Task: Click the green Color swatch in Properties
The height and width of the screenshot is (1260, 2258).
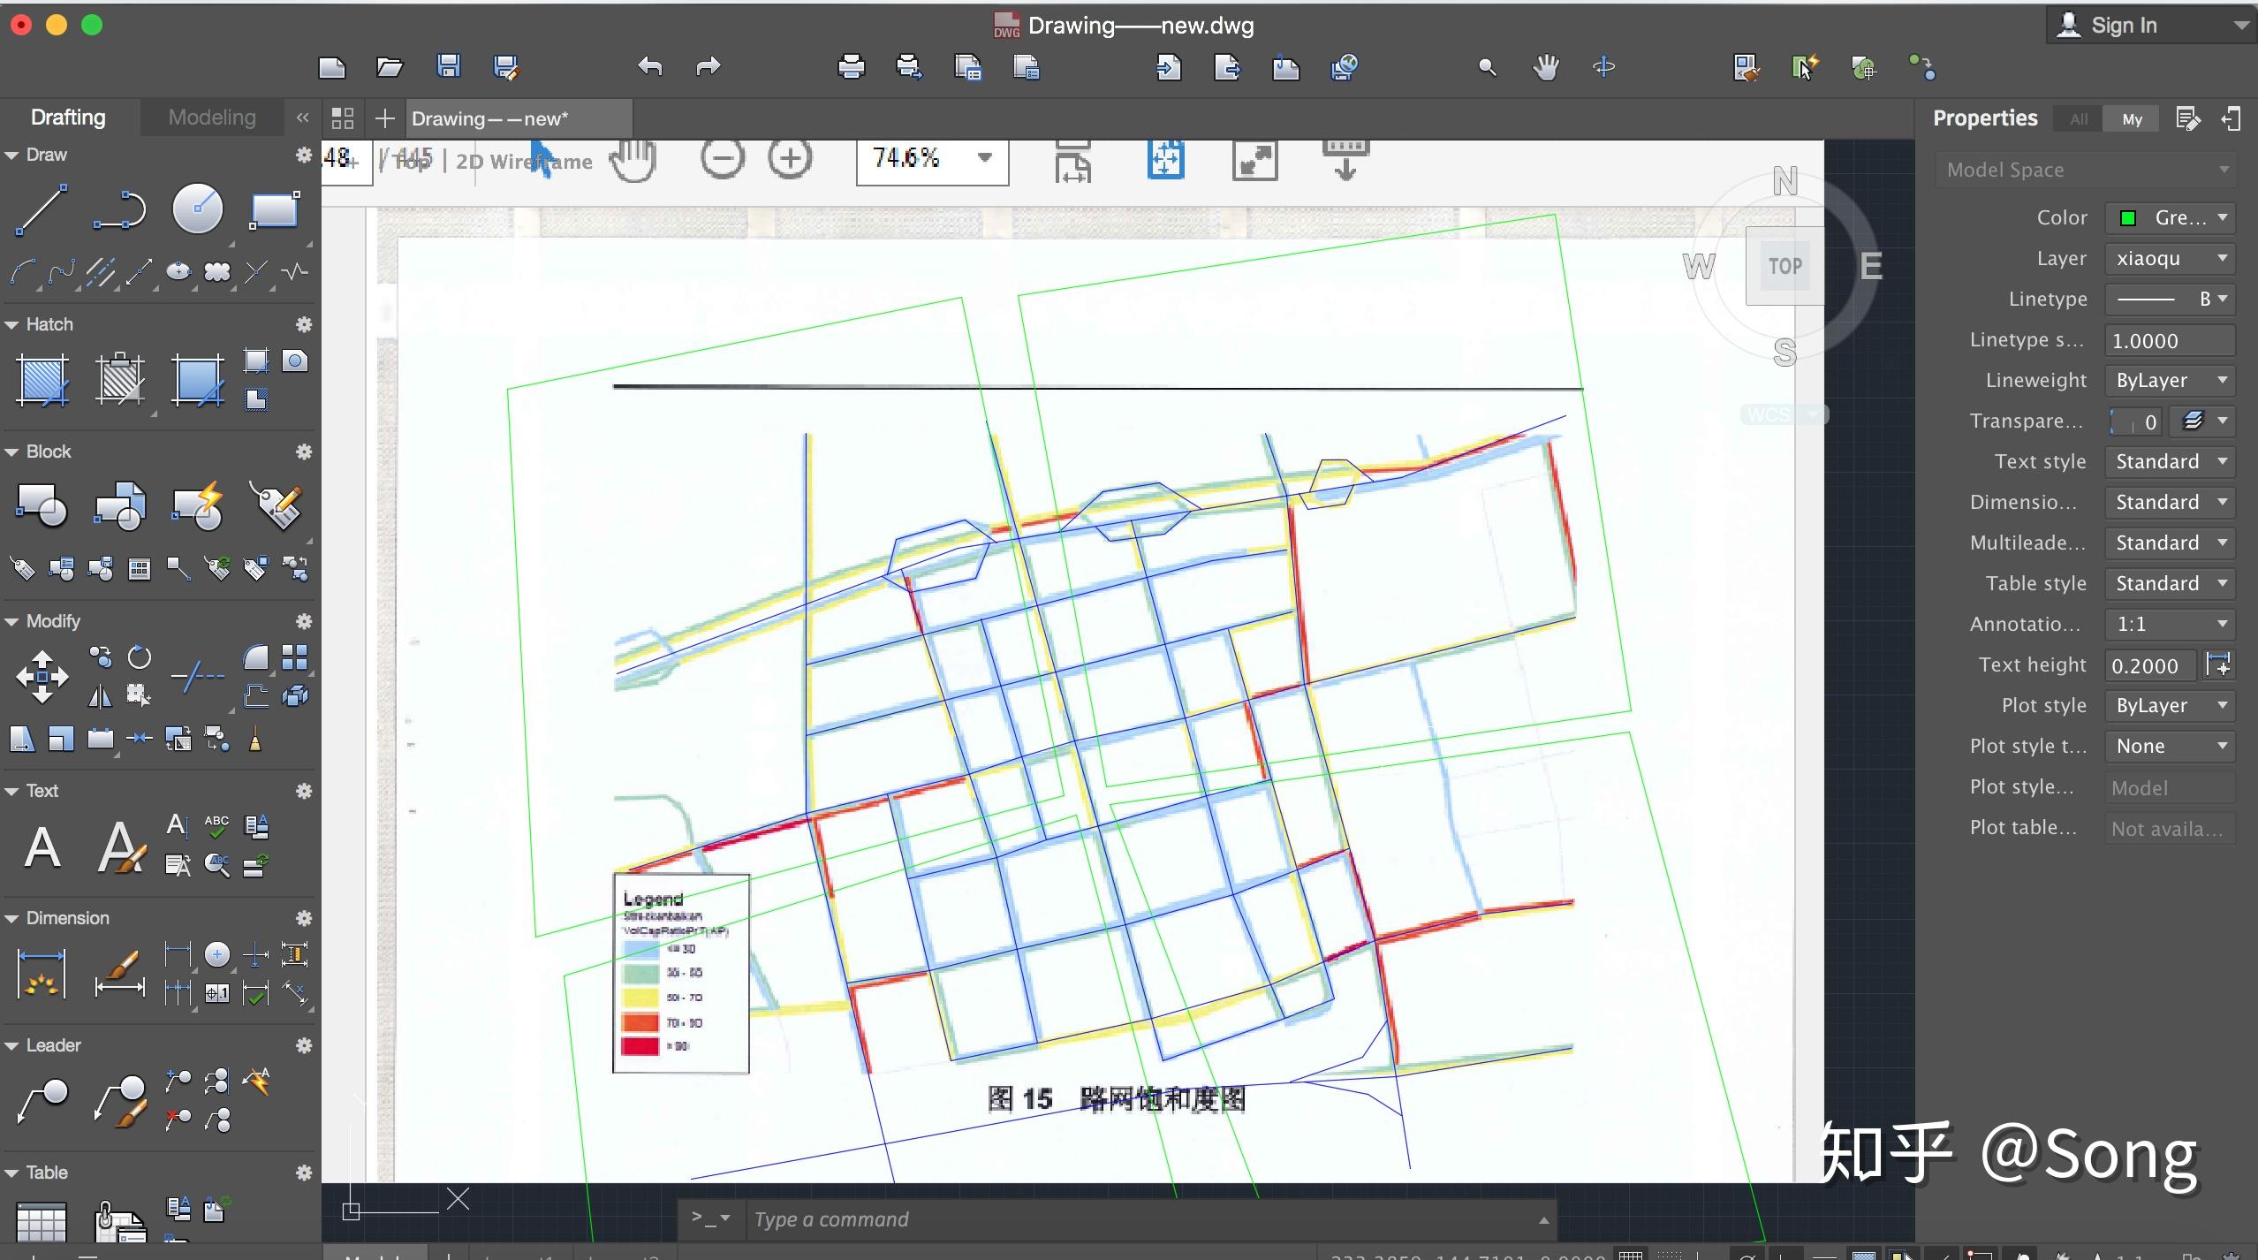Action: pyautogui.click(x=2128, y=218)
